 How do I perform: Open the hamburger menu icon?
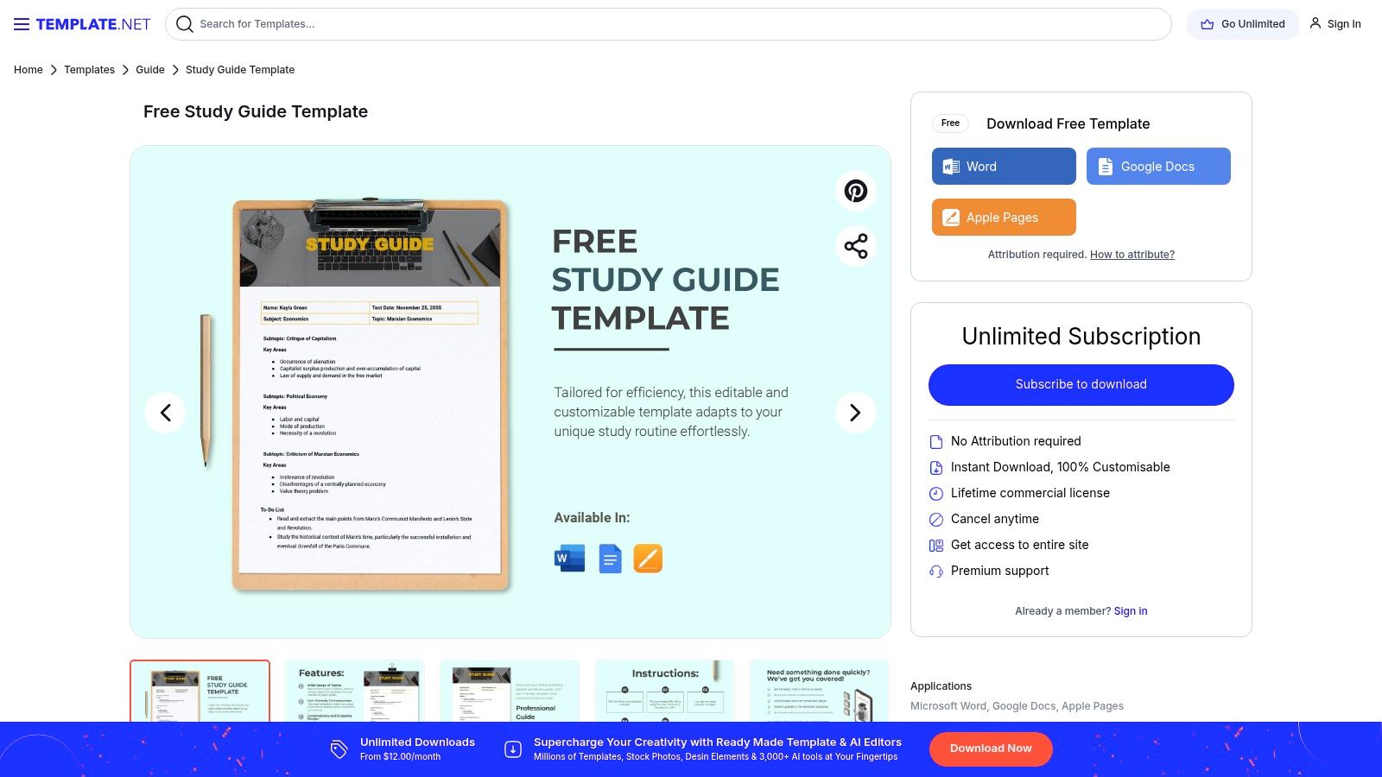click(22, 24)
